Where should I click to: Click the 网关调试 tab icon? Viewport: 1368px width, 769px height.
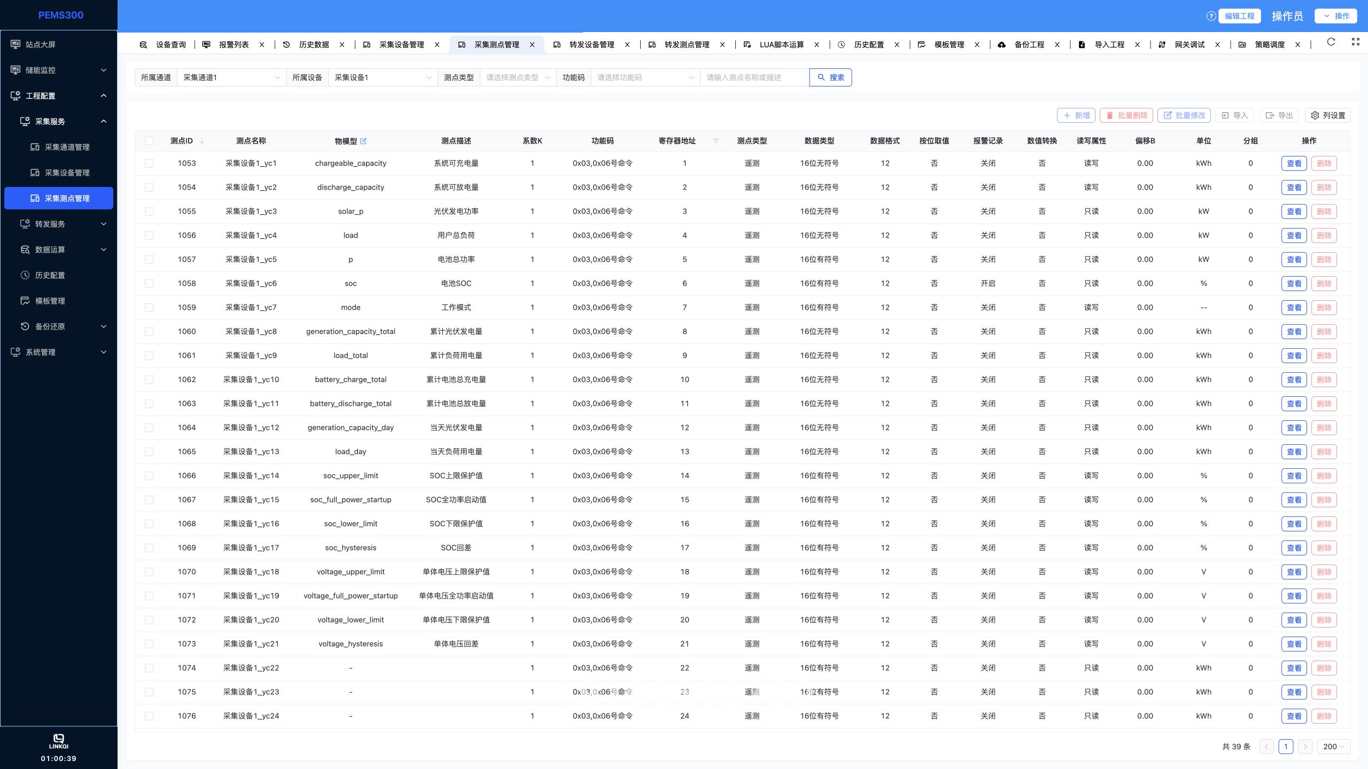click(x=1162, y=45)
